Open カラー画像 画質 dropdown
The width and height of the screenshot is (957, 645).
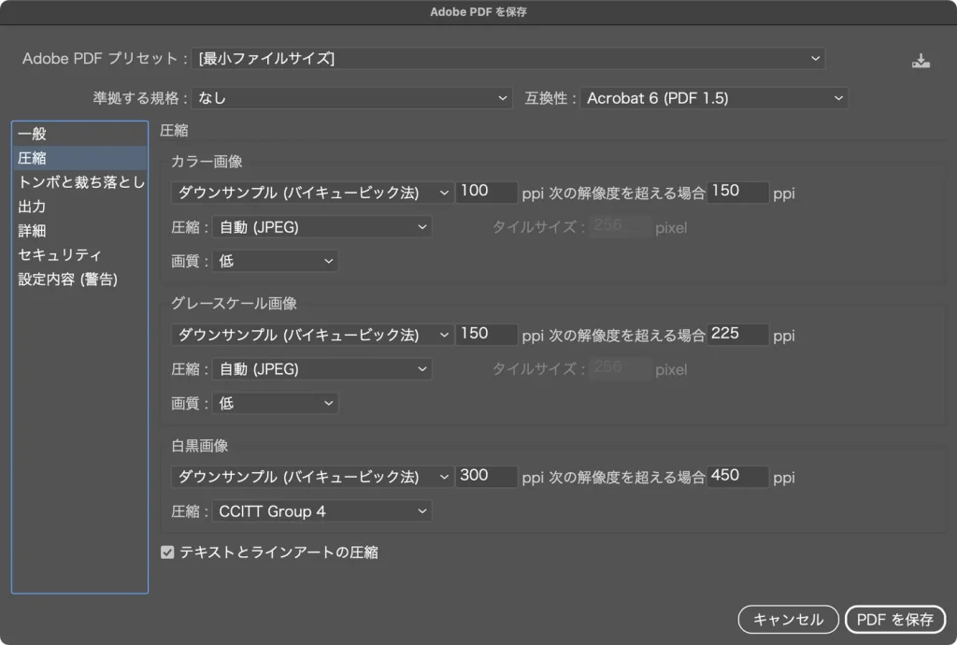coord(276,261)
